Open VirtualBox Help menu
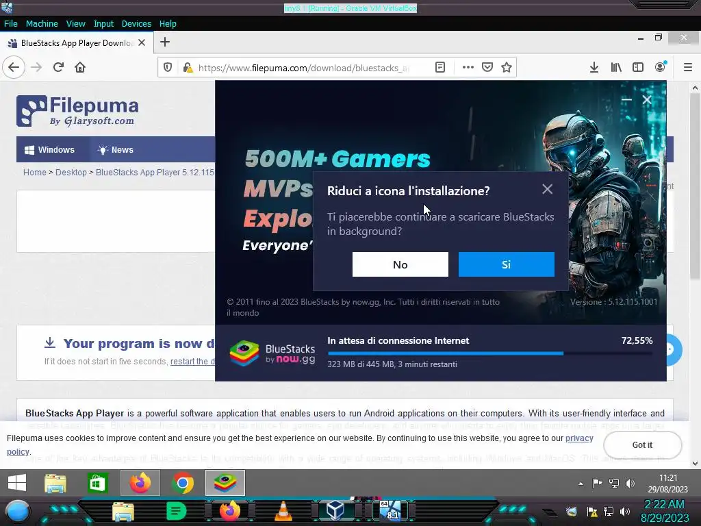This screenshot has height=526, width=701. coord(168,24)
